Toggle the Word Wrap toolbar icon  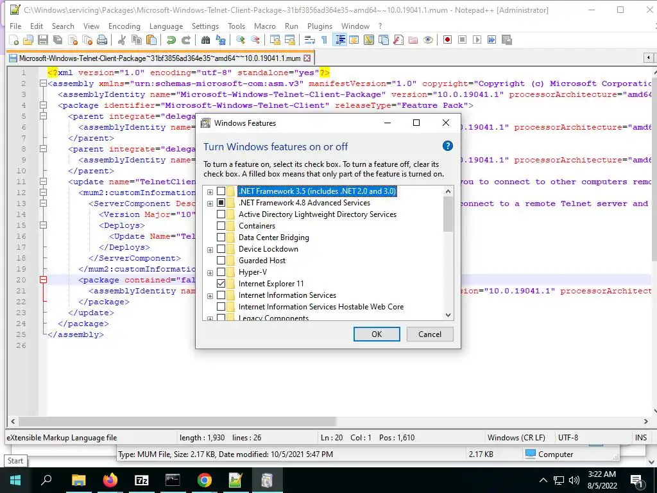point(310,40)
